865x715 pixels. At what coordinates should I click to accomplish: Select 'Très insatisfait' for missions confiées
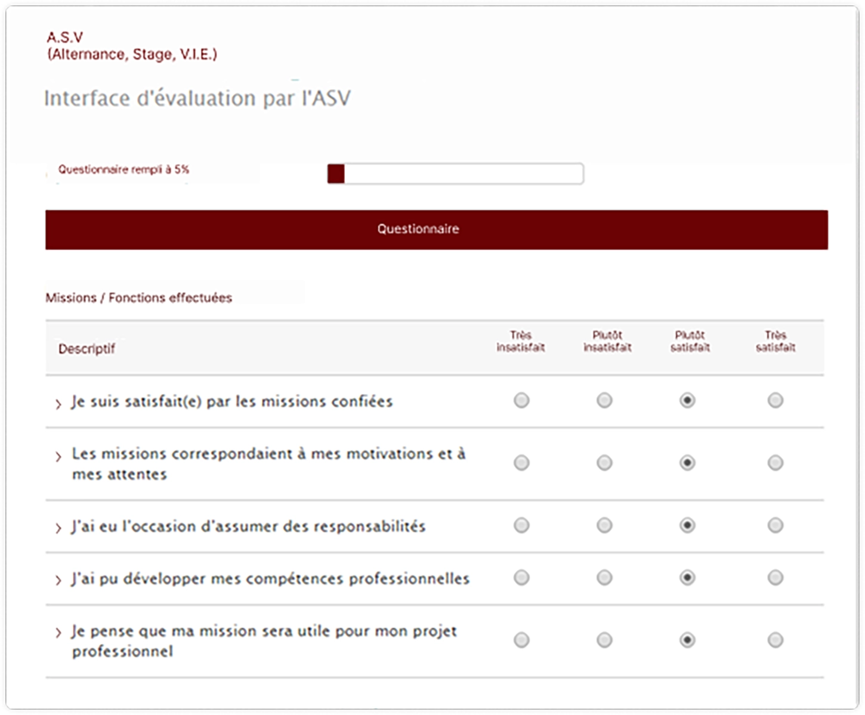pyautogui.click(x=521, y=400)
